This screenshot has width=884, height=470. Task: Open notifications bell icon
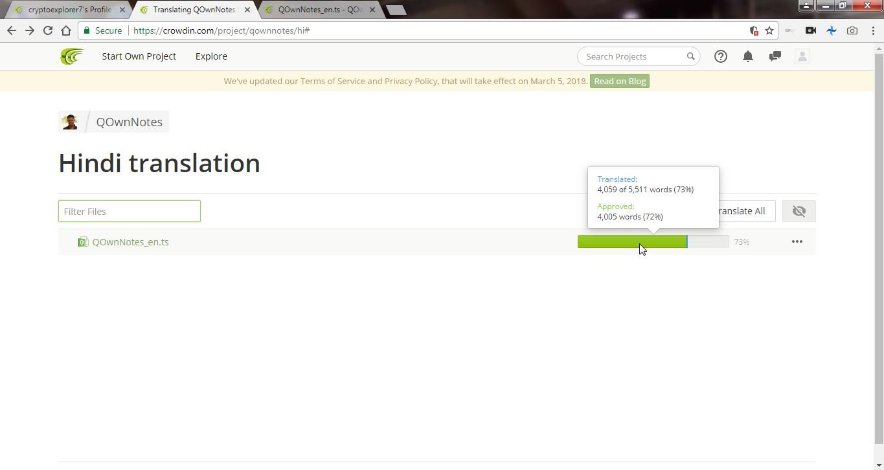pyautogui.click(x=747, y=56)
